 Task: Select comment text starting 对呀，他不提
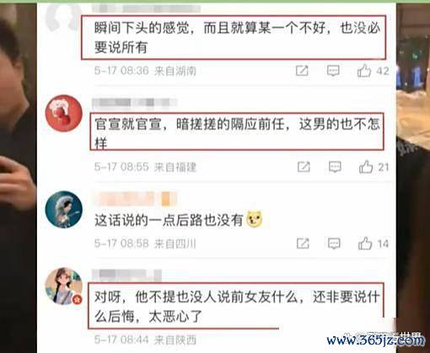[237, 307]
